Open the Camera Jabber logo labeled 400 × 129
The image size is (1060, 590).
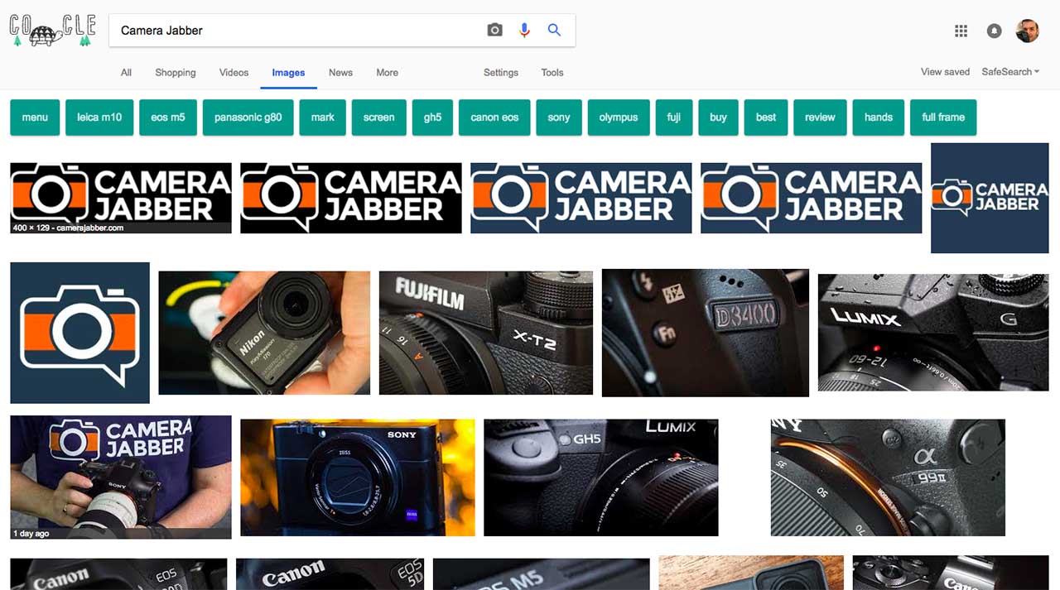[121, 198]
